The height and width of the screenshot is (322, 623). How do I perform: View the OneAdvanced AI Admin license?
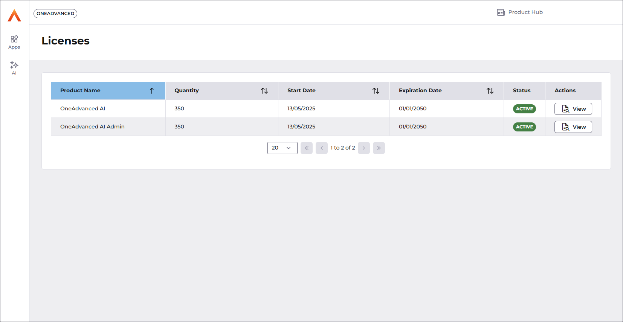click(573, 127)
